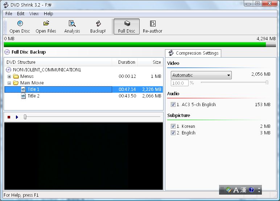Image resolution: width=280 pixels, height=201 pixels.
Task: Click the language bar A input mode icon
Action: click(x=236, y=190)
